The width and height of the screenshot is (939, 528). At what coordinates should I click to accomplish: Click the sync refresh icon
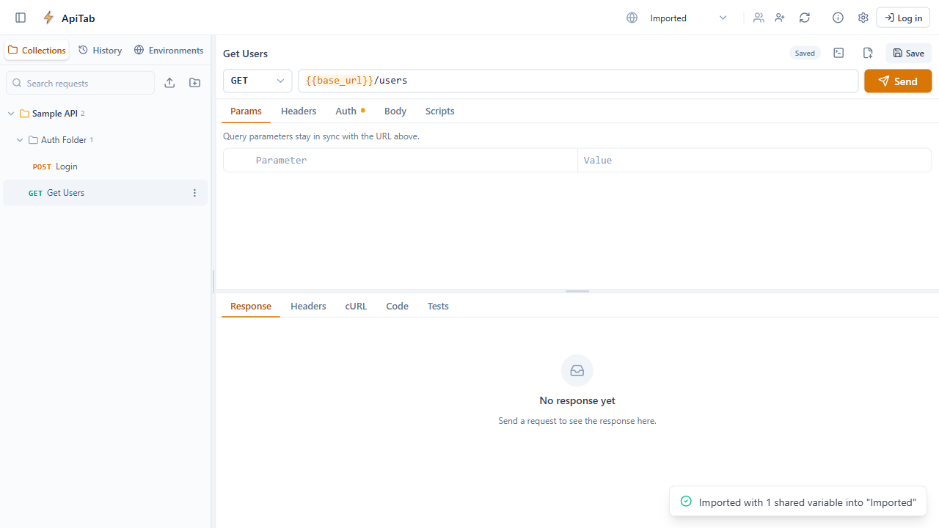pyautogui.click(x=805, y=18)
